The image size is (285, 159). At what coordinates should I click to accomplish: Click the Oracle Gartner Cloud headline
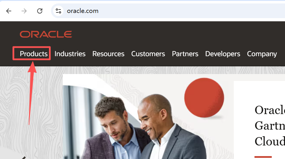pos(270,126)
